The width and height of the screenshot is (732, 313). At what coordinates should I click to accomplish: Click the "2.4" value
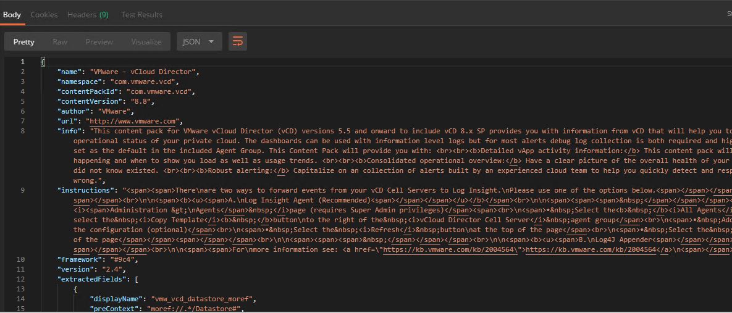[113, 269]
